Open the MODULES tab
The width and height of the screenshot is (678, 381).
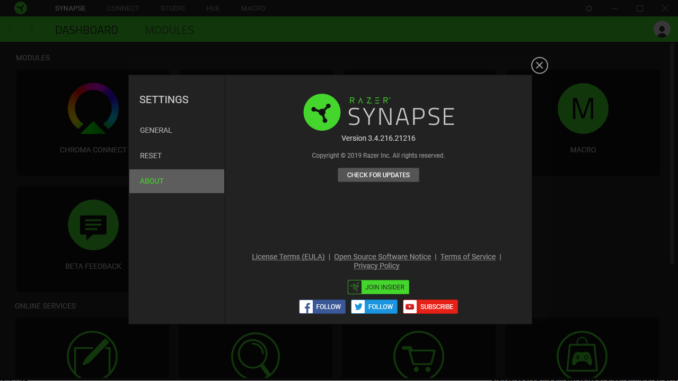coord(170,30)
